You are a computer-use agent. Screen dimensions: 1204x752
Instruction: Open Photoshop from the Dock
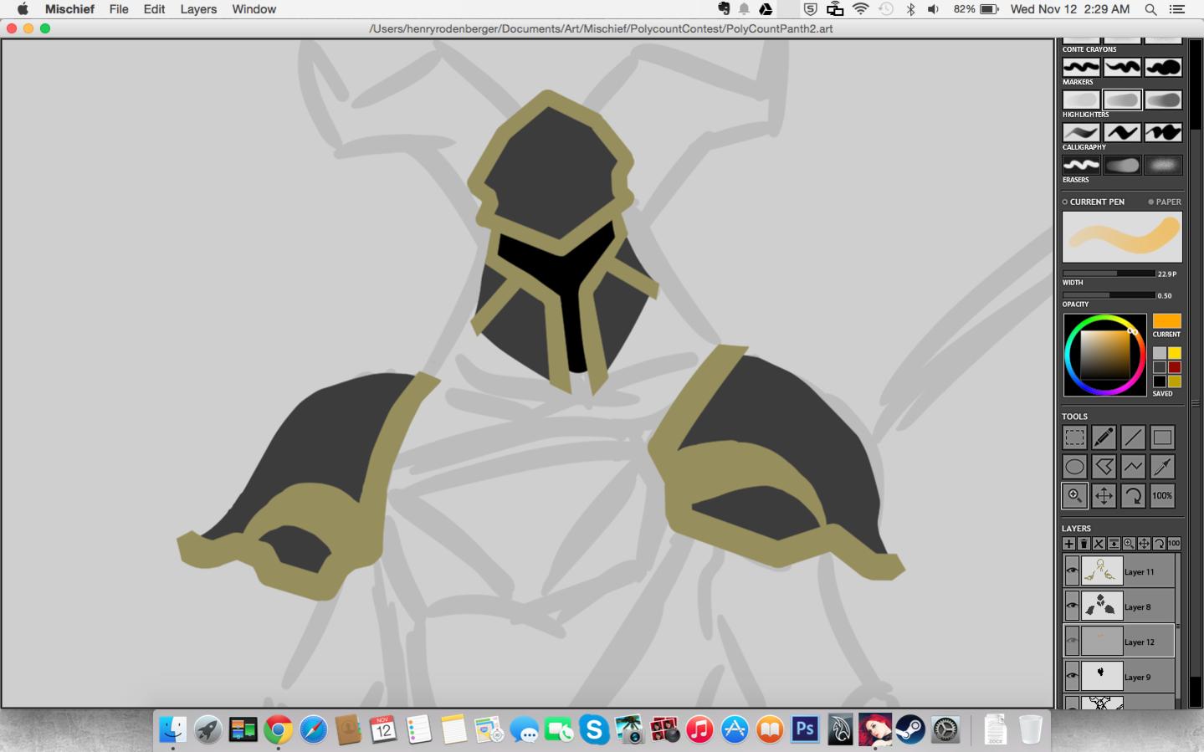point(805,729)
